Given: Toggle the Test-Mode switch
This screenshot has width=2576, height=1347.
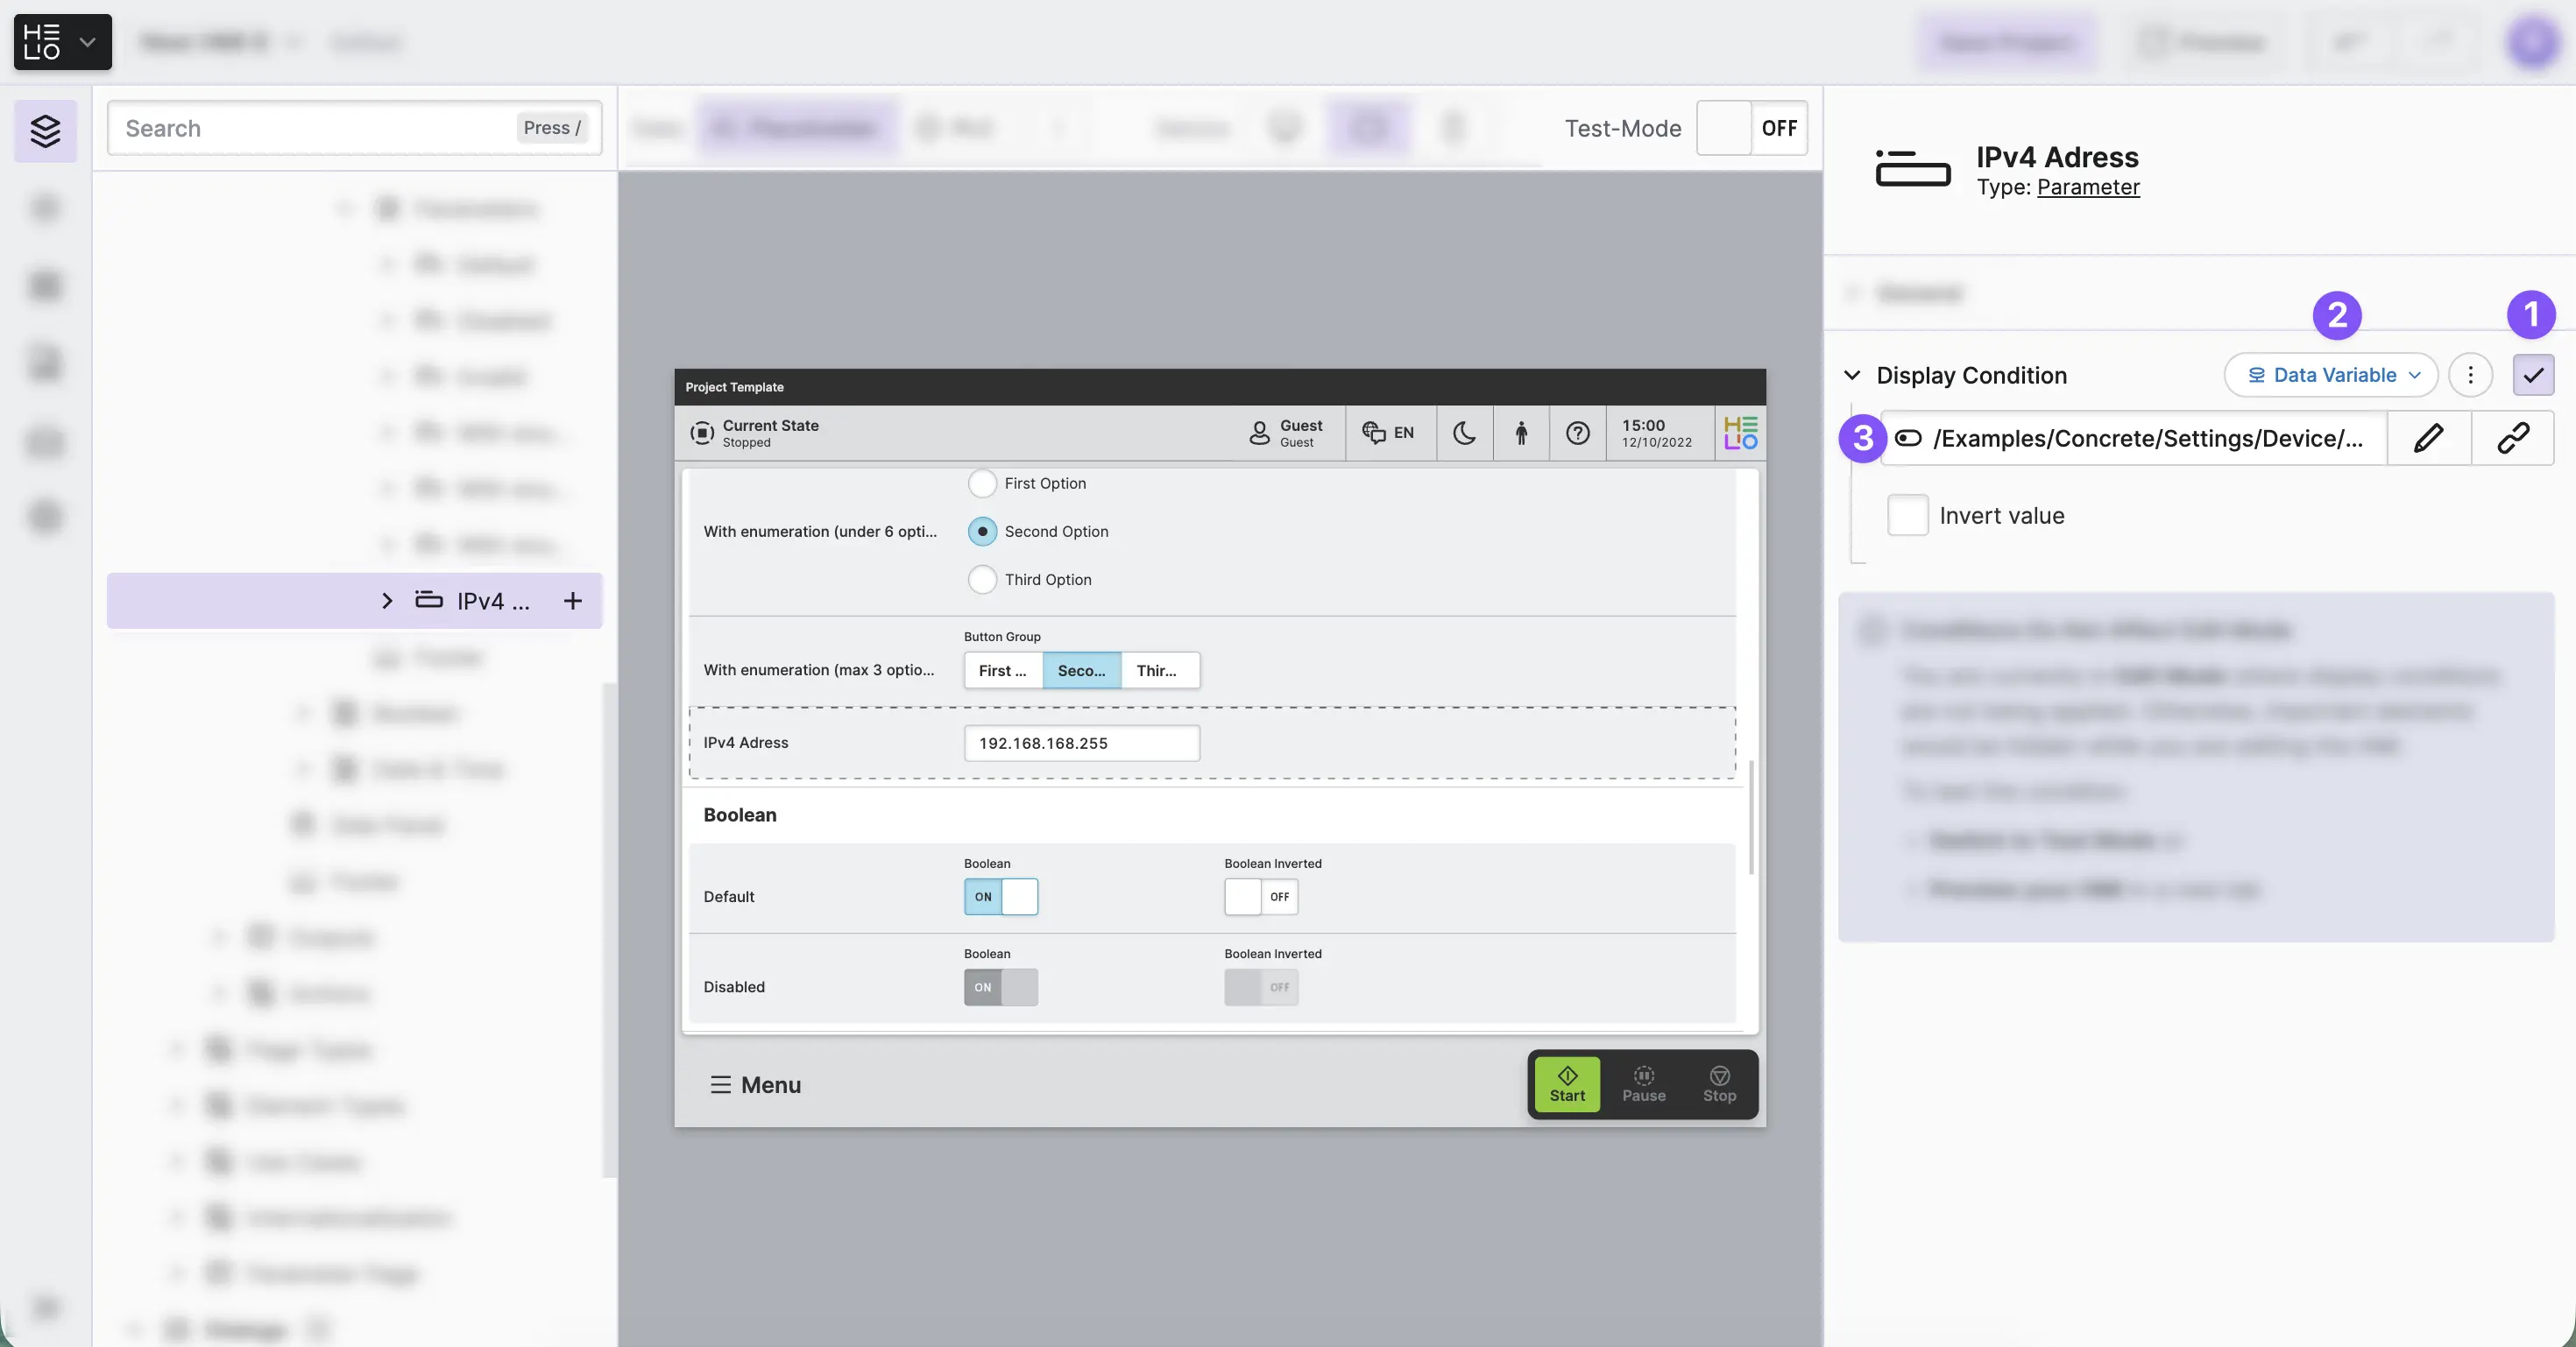Looking at the screenshot, I should (x=1751, y=128).
